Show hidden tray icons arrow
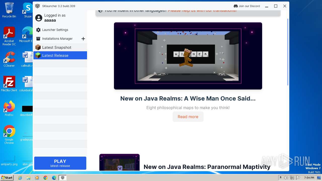This screenshot has width=322, height=181. point(280,178)
